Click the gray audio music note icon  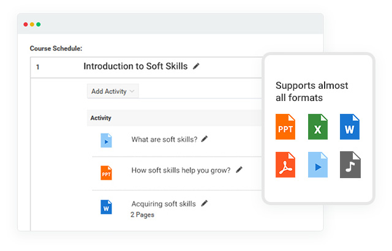[350, 165]
